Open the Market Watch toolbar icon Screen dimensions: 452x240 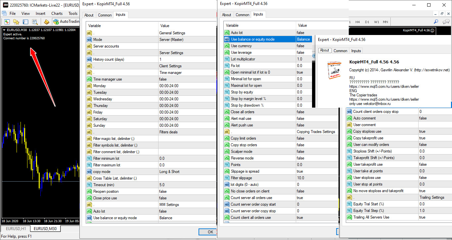(x=7, y=22)
